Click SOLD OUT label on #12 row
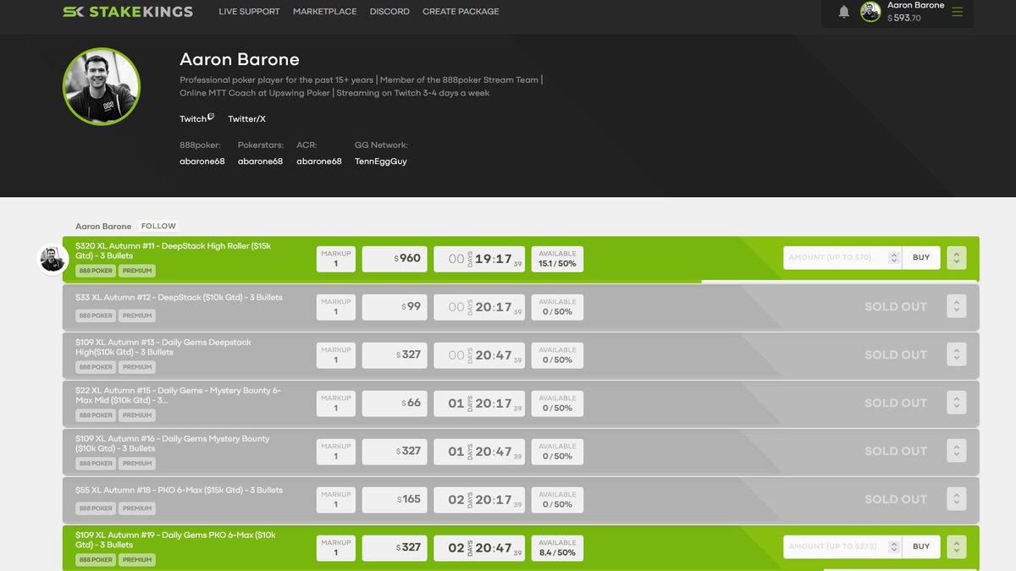The height and width of the screenshot is (571, 1016). click(x=896, y=306)
